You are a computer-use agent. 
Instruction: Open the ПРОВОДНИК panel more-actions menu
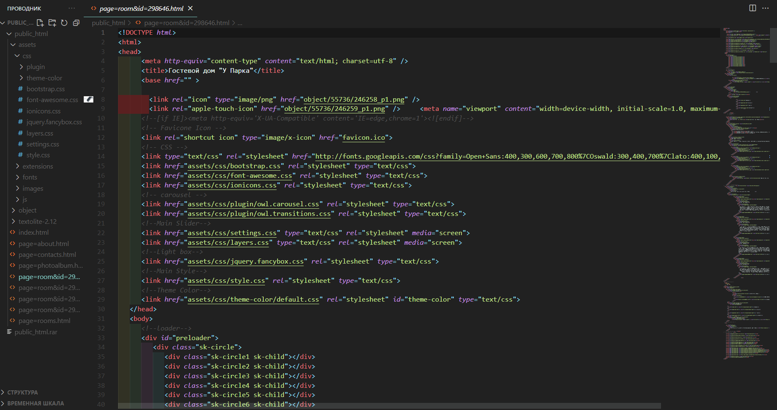pyautogui.click(x=71, y=8)
